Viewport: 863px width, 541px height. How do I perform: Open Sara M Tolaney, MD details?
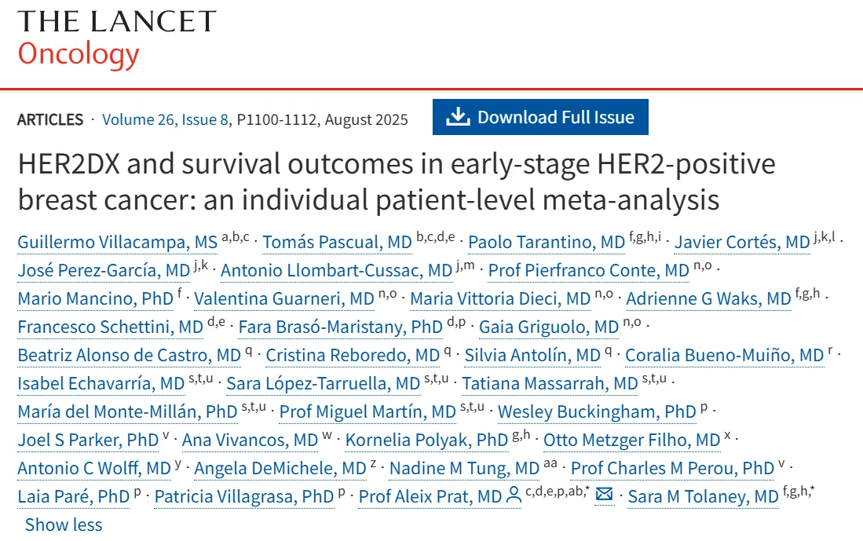coord(704,497)
